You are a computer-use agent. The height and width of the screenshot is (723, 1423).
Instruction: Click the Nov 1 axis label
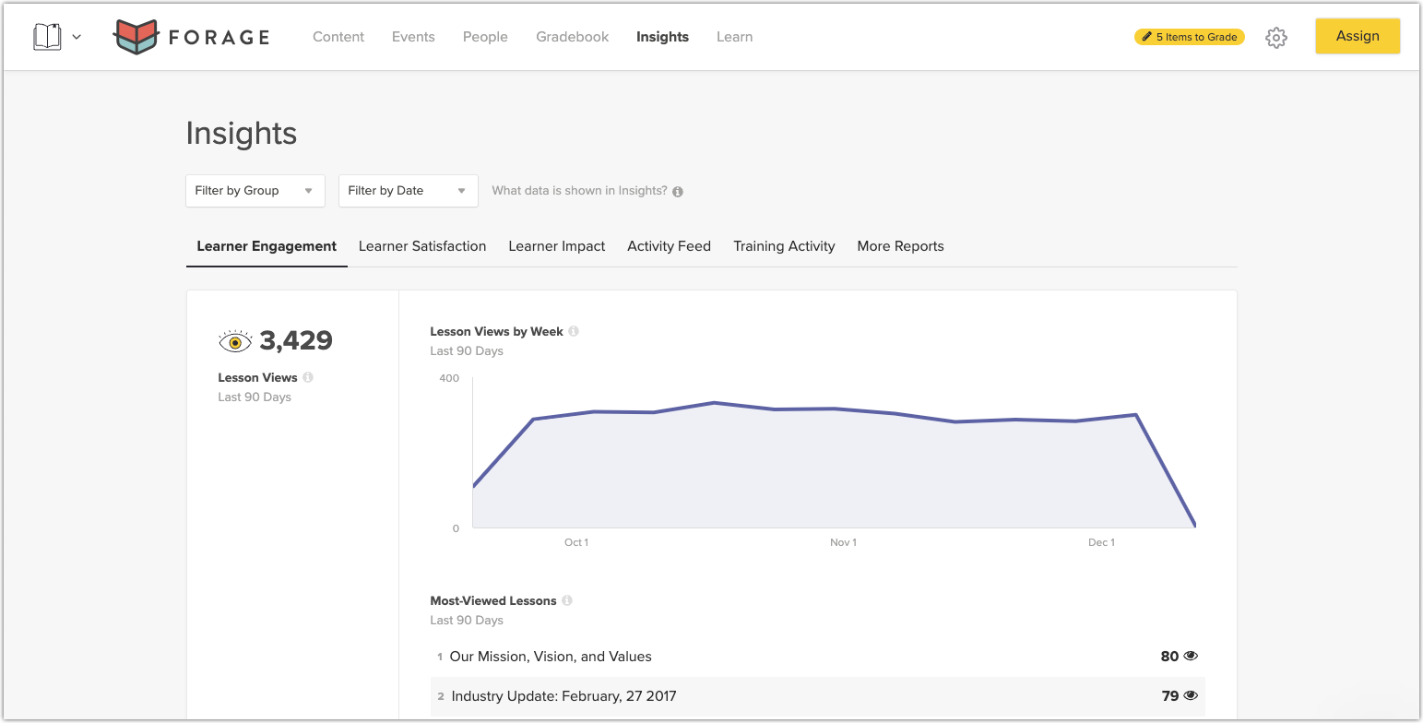843,542
